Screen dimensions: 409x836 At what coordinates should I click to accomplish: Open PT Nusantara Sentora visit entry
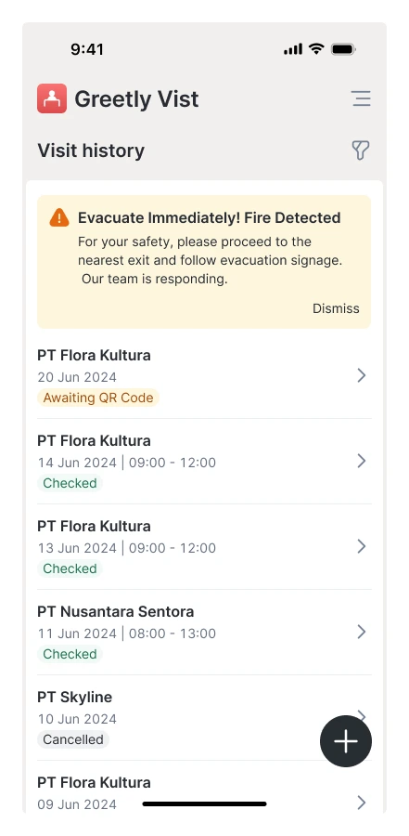(204, 633)
